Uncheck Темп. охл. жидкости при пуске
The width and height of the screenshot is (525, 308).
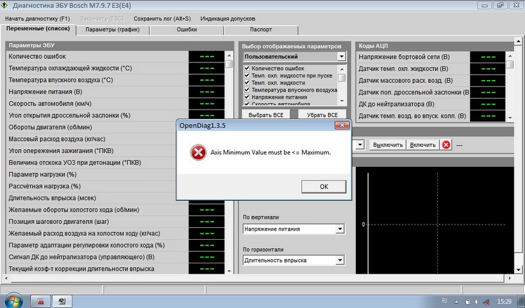coord(247,76)
